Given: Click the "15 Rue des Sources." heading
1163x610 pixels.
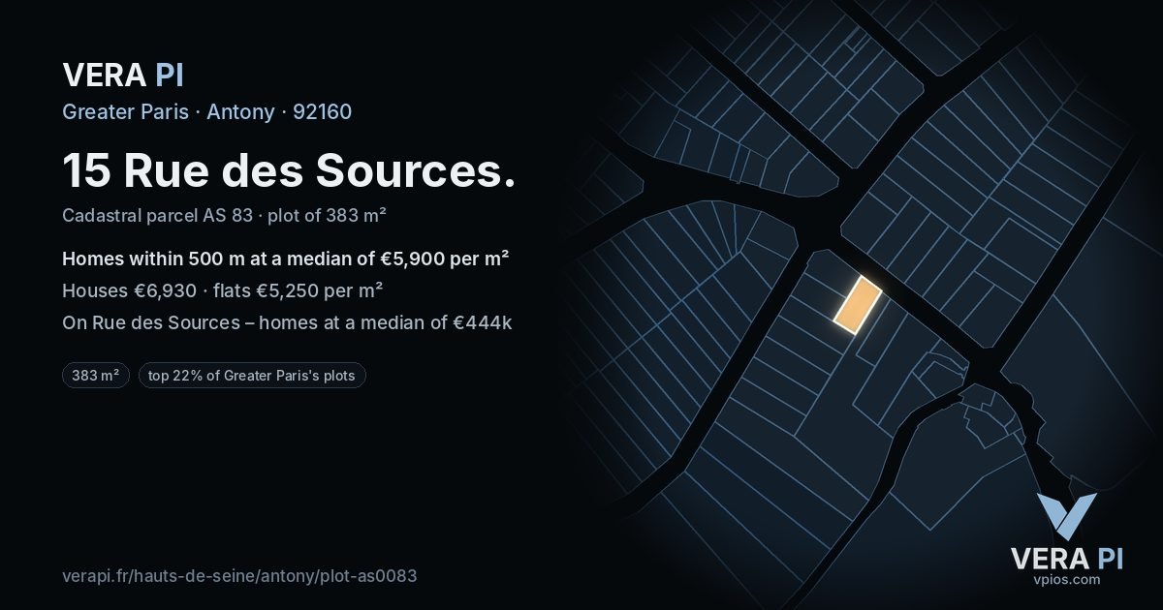Looking at the screenshot, I should (289, 171).
